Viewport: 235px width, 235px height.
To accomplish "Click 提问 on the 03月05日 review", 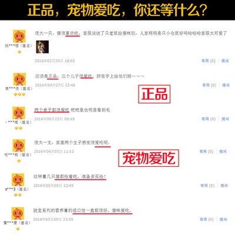I will 223,219.
